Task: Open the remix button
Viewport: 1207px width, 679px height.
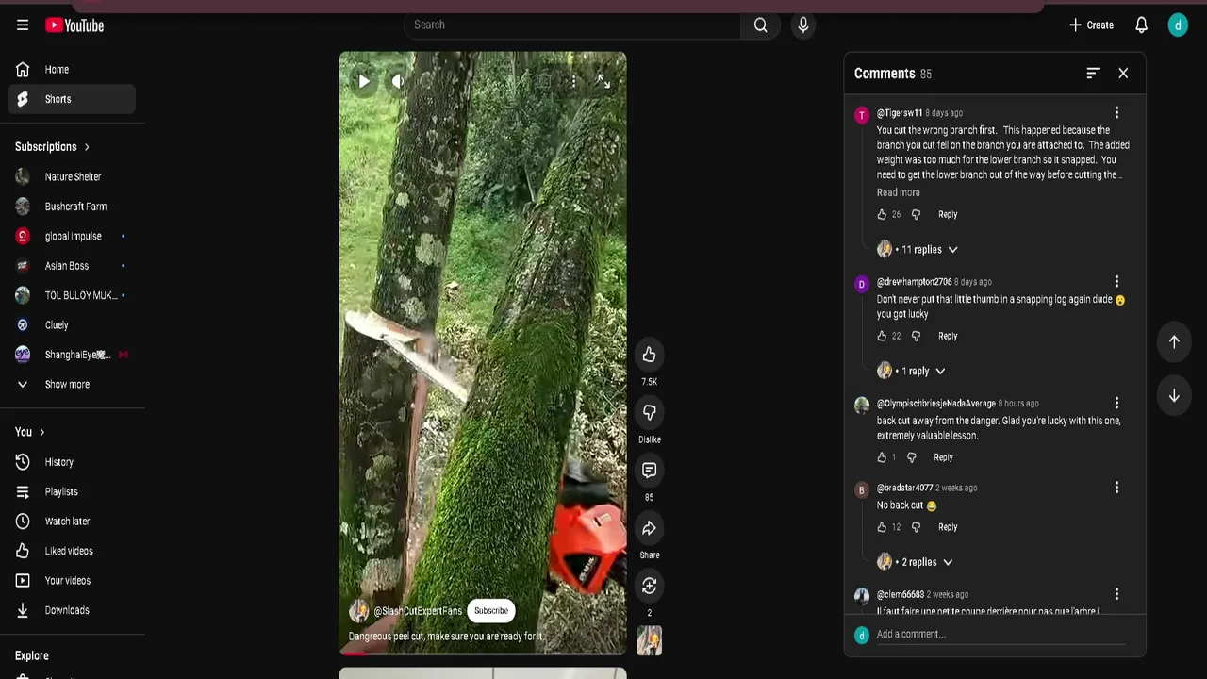Action: (x=649, y=586)
